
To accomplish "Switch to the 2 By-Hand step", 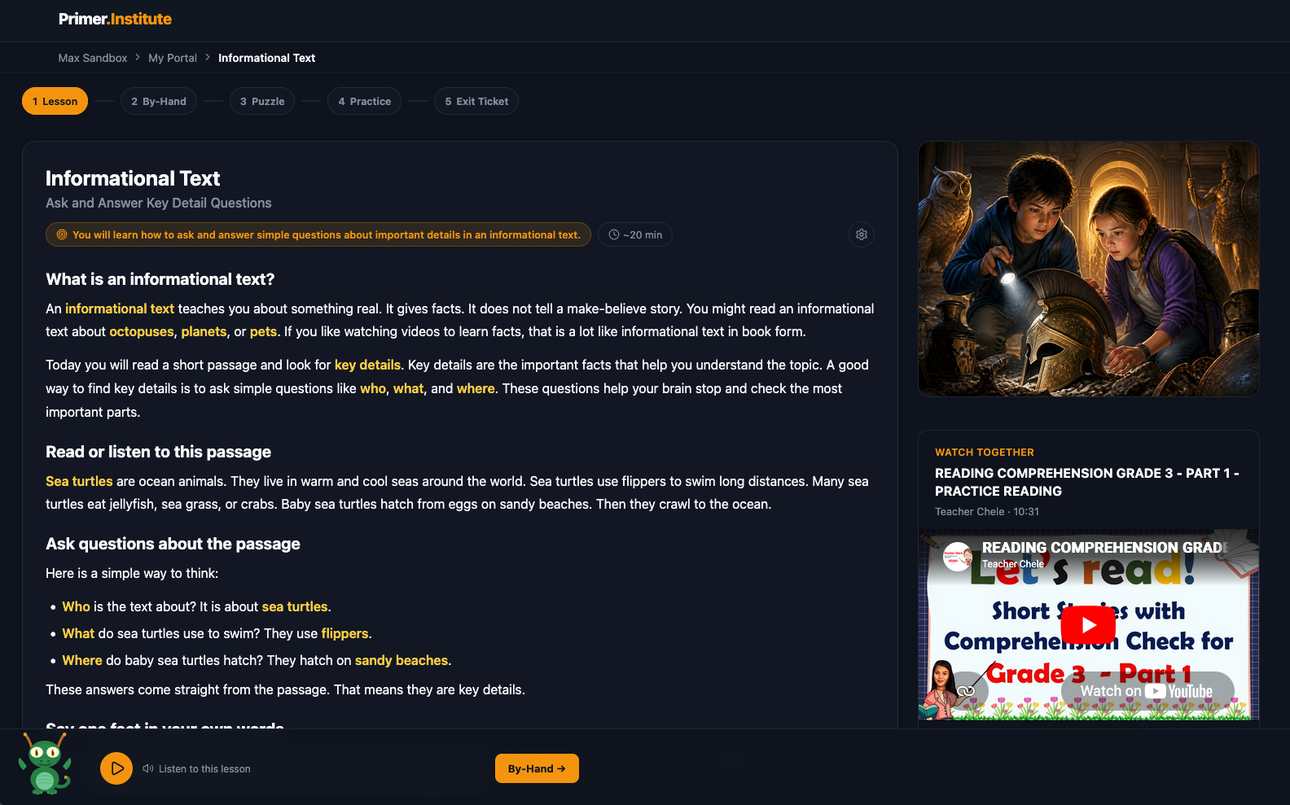I will click(159, 101).
